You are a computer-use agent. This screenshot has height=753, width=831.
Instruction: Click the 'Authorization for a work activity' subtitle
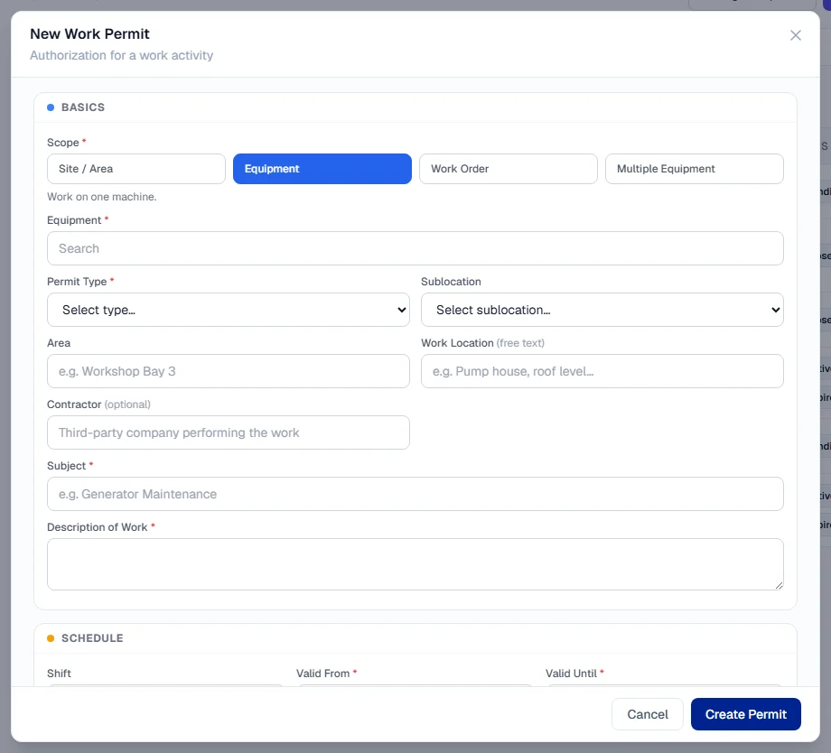(x=121, y=55)
